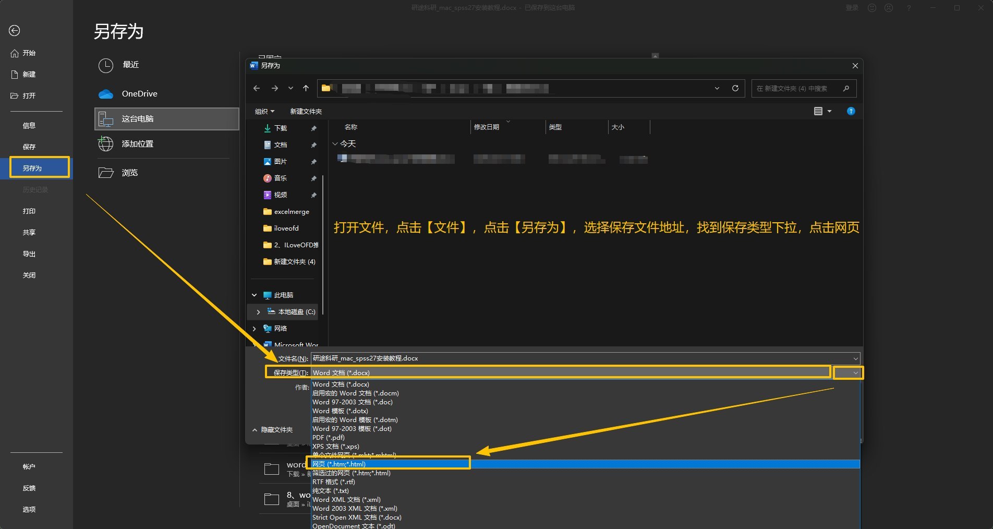993x529 pixels.
Task: Open the Browse folder option
Action: 129,173
